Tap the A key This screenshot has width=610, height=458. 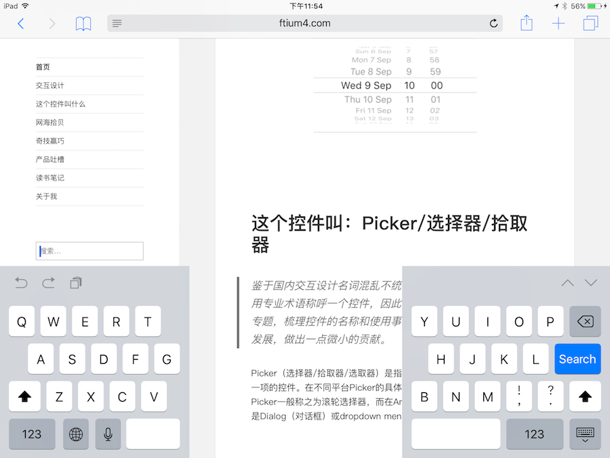(41, 359)
